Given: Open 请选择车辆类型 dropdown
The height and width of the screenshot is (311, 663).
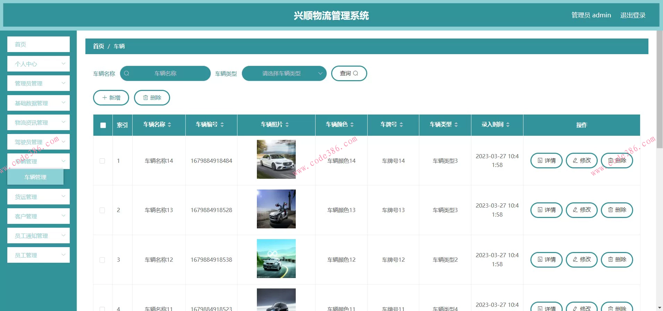Looking at the screenshot, I should coord(284,73).
